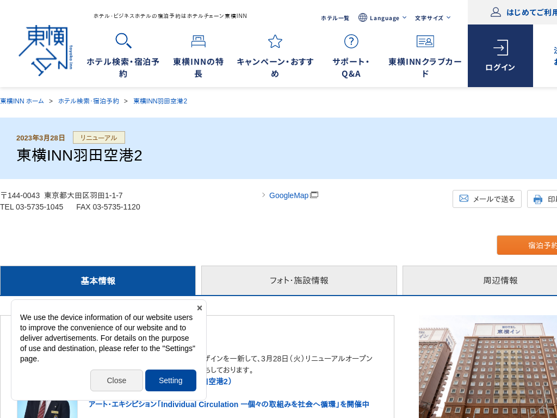The width and height of the screenshot is (557, 418).
Task: Click the envelope mail icon
Action: point(463,198)
